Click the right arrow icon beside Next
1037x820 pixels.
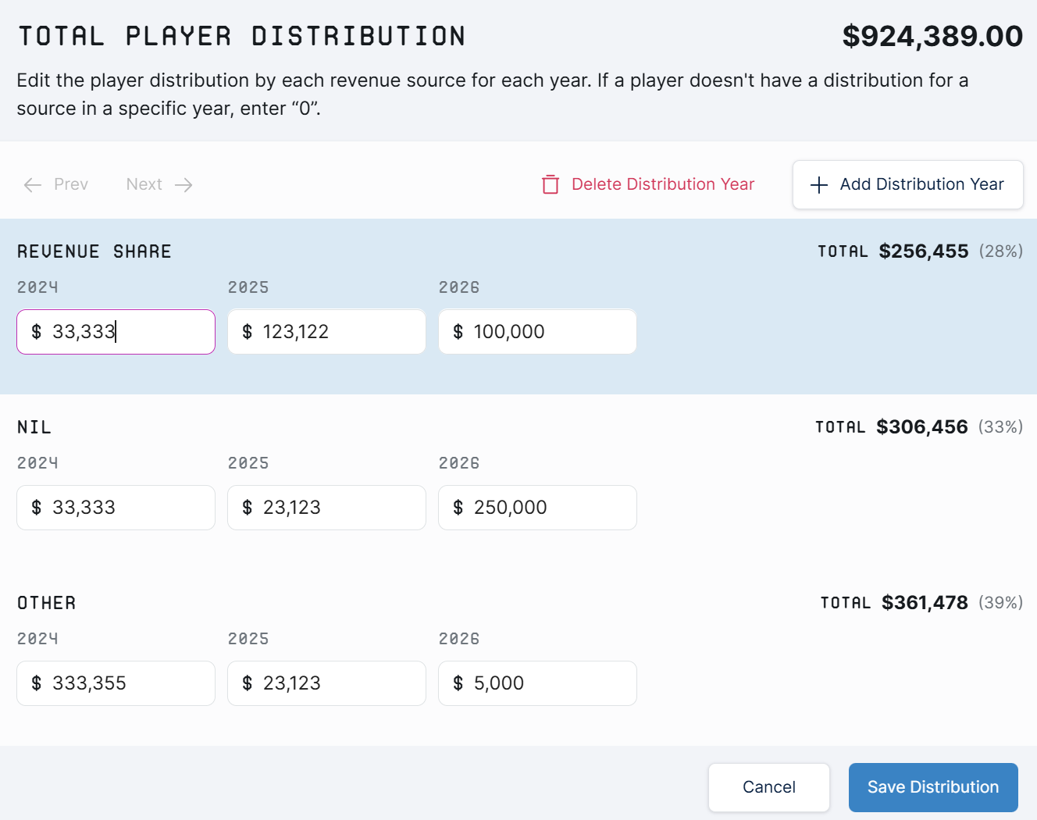(184, 185)
